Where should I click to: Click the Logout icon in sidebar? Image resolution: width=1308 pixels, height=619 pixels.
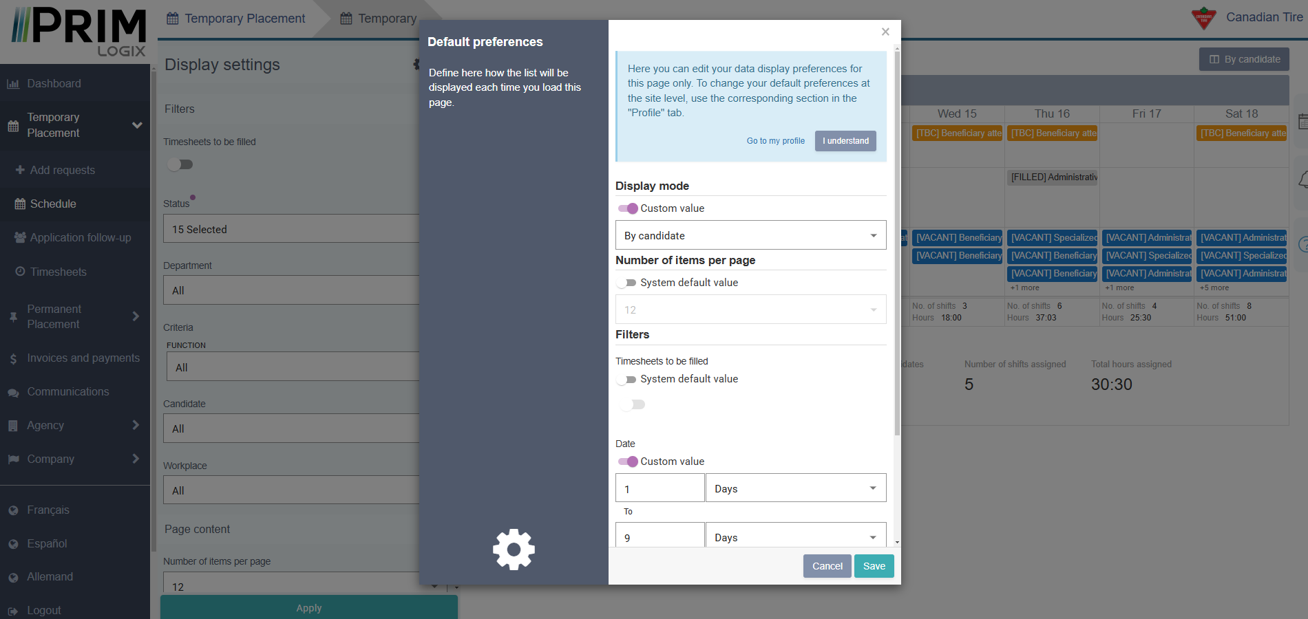13,611
